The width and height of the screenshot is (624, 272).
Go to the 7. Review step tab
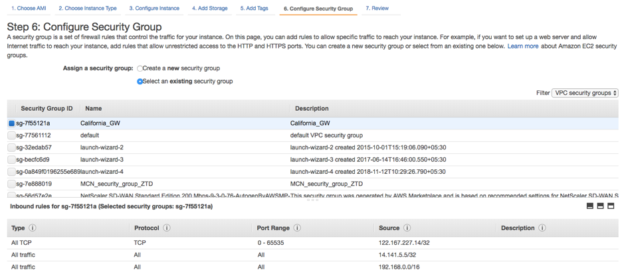pyautogui.click(x=380, y=8)
